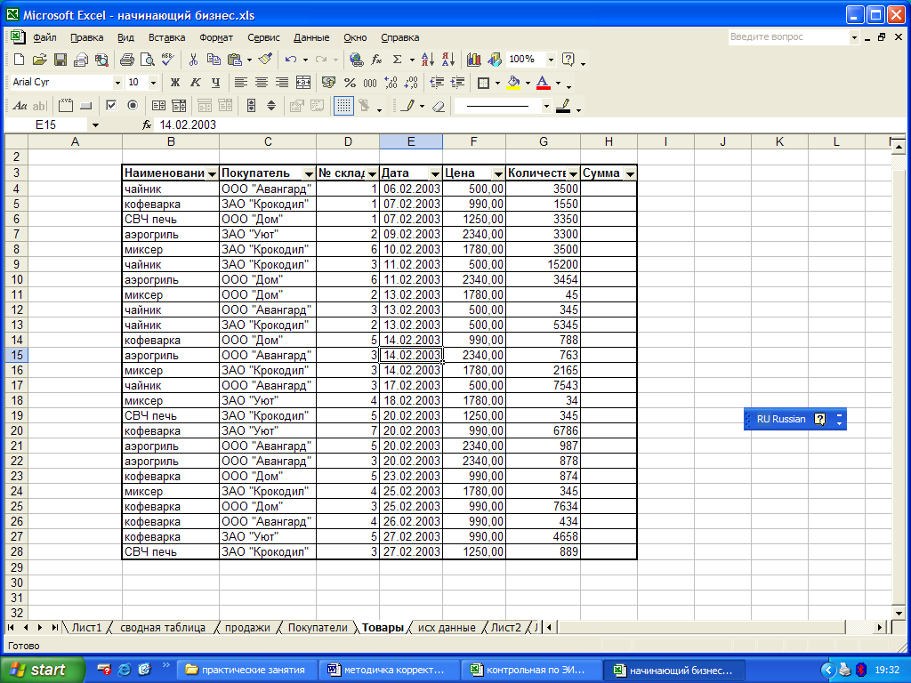Select the Forms List Box control
The width and height of the screenshot is (911, 683).
(x=158, y=106)
